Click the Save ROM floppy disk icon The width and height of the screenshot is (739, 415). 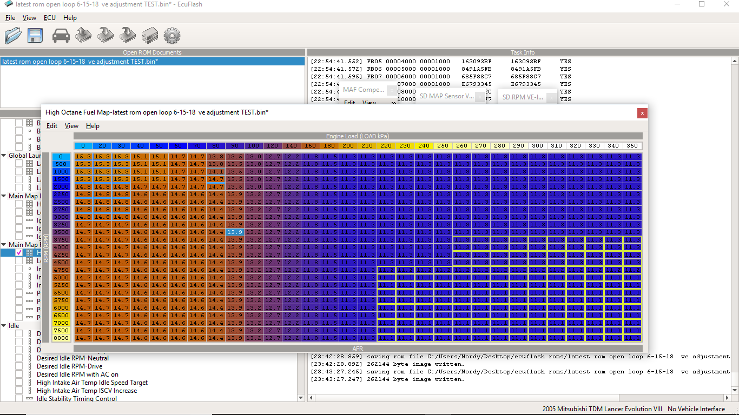pos(35,36)
